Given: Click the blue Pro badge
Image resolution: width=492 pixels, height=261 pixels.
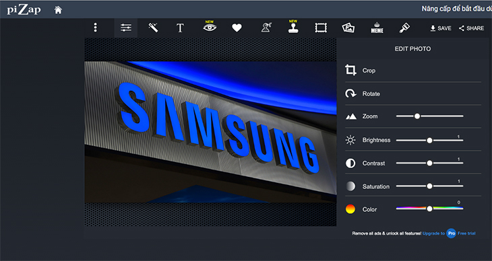Looking at the screenshot, I should click(x=452, y=233).
